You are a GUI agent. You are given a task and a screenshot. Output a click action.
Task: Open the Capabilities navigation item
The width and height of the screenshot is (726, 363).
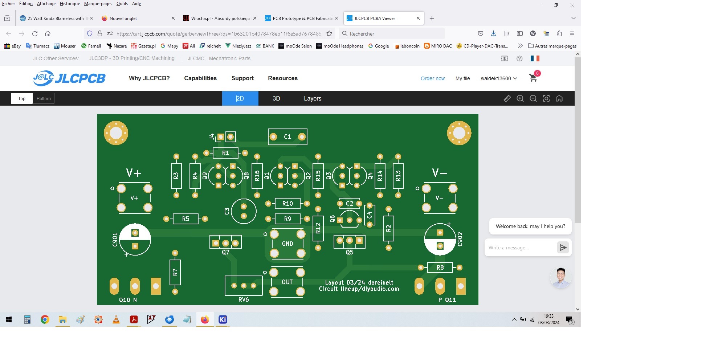(x=200, y=78)
